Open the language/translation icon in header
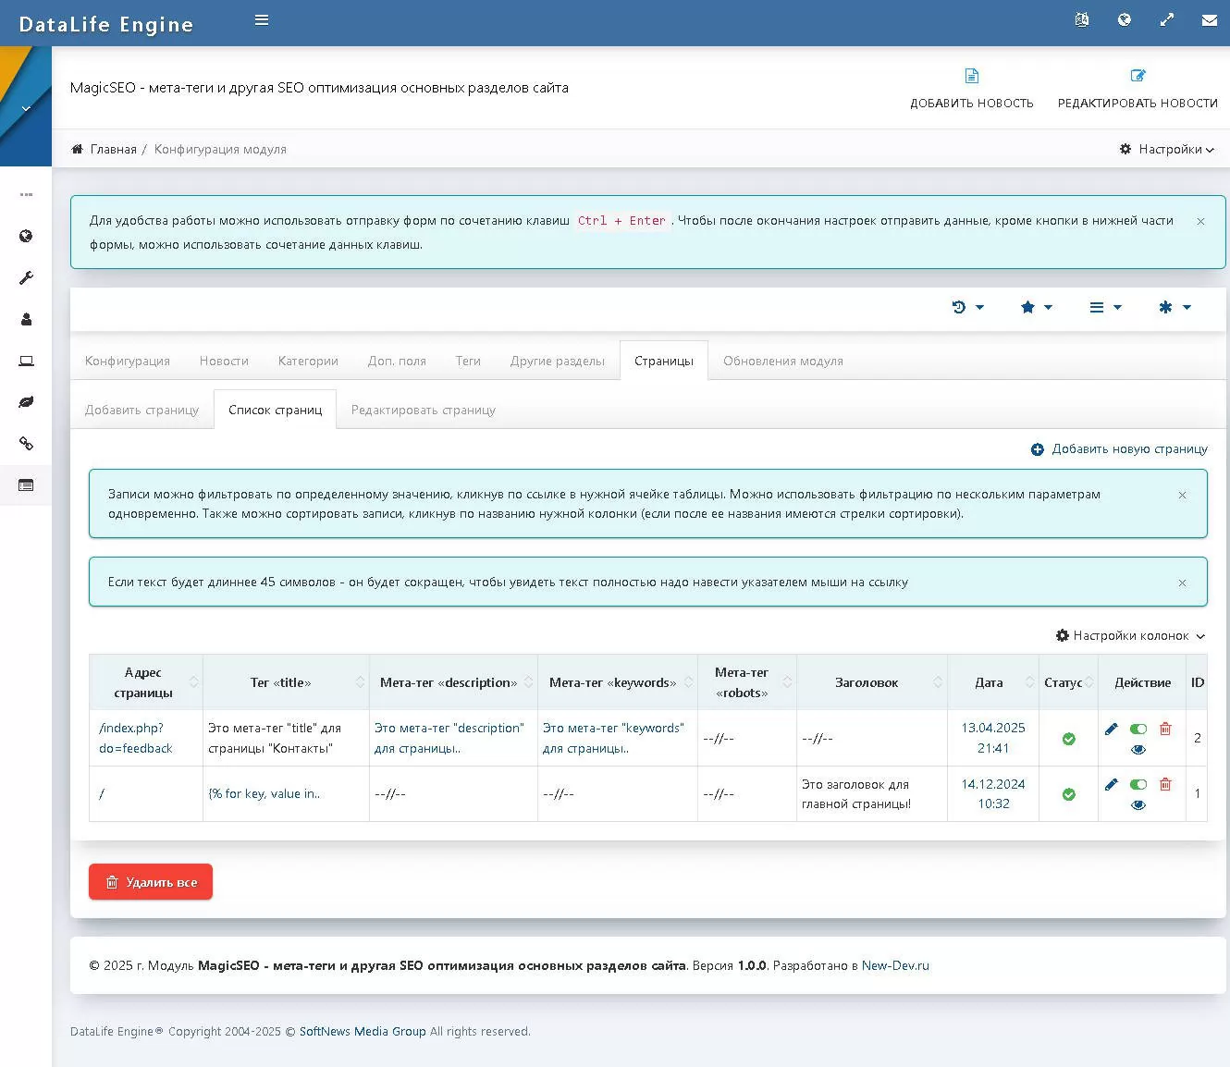The width and height of the screenshot is (1230, 1067). click(x=1082, y=19)
